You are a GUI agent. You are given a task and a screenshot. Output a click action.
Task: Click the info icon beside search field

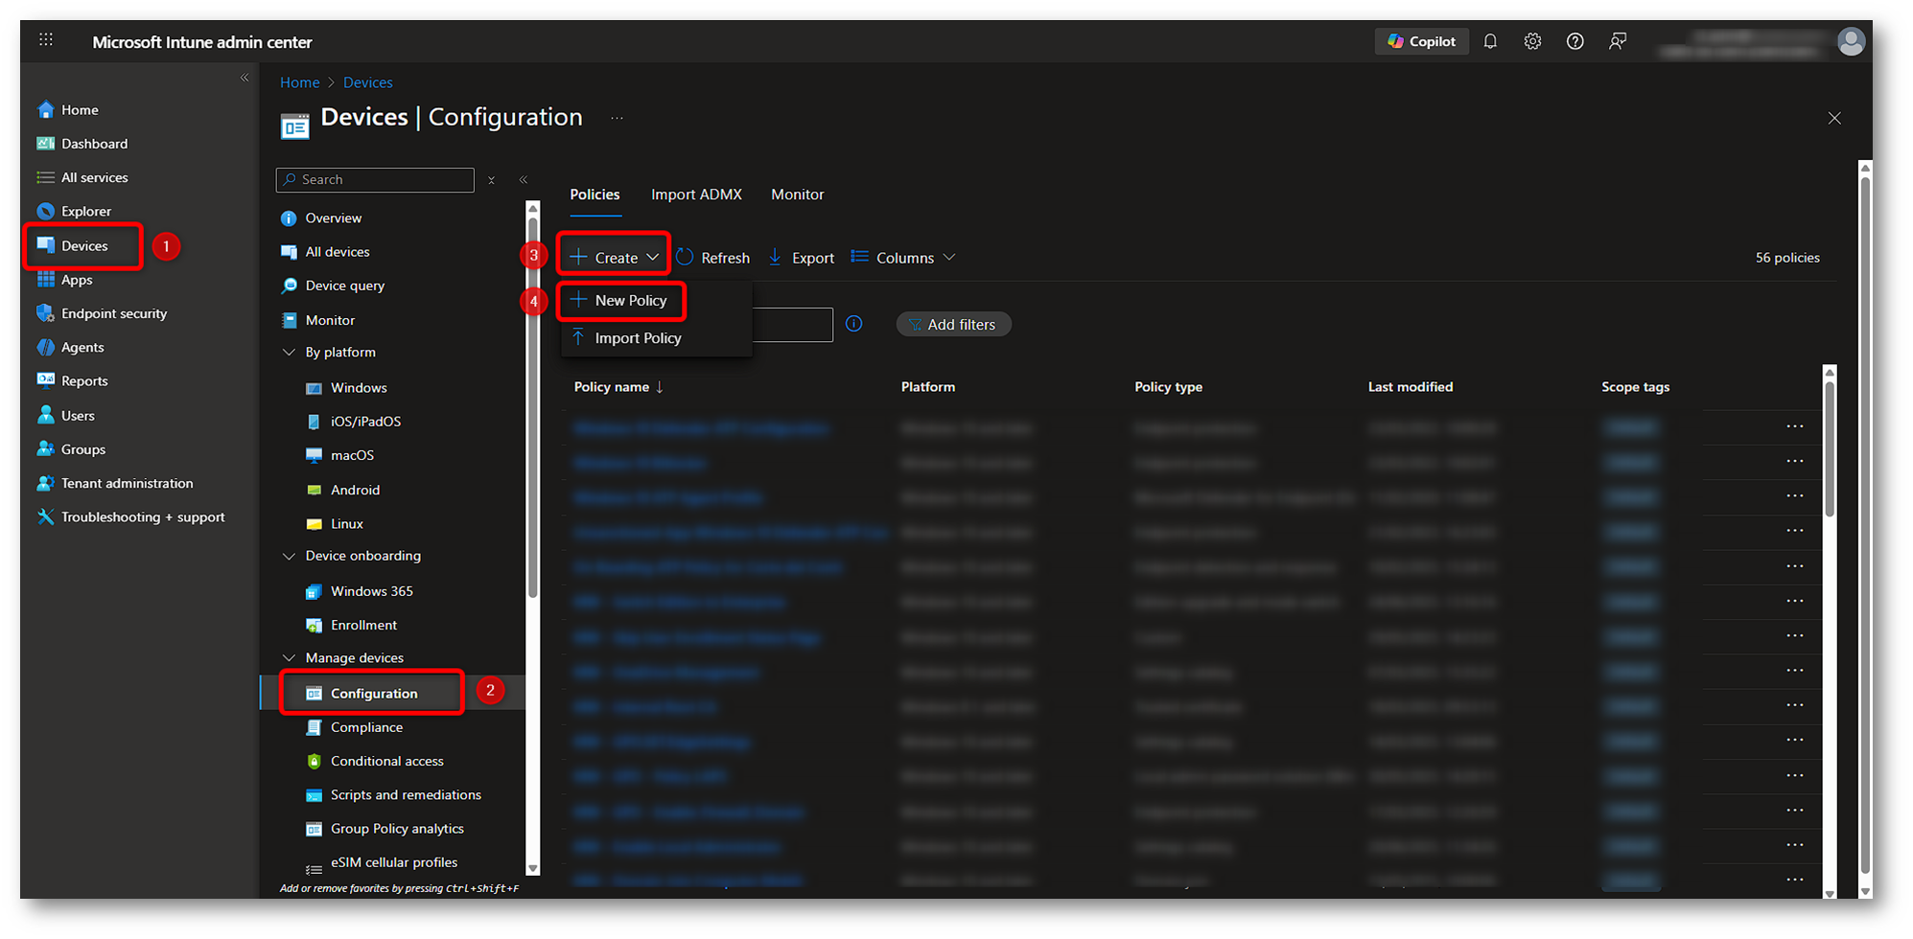pyautogui.click(x=853, y=324)
